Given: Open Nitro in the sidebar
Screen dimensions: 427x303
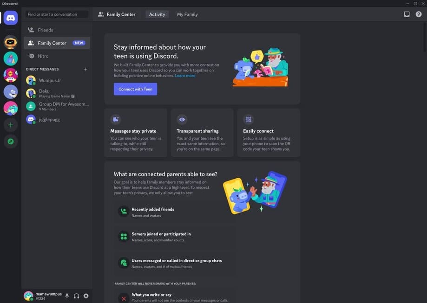Looking at the screenshot, I should coord(43,56).
